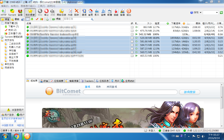Open the 說明(H) menu
Image resolution: width=224 pixels, height=140 pixels.
click(51, 6)
